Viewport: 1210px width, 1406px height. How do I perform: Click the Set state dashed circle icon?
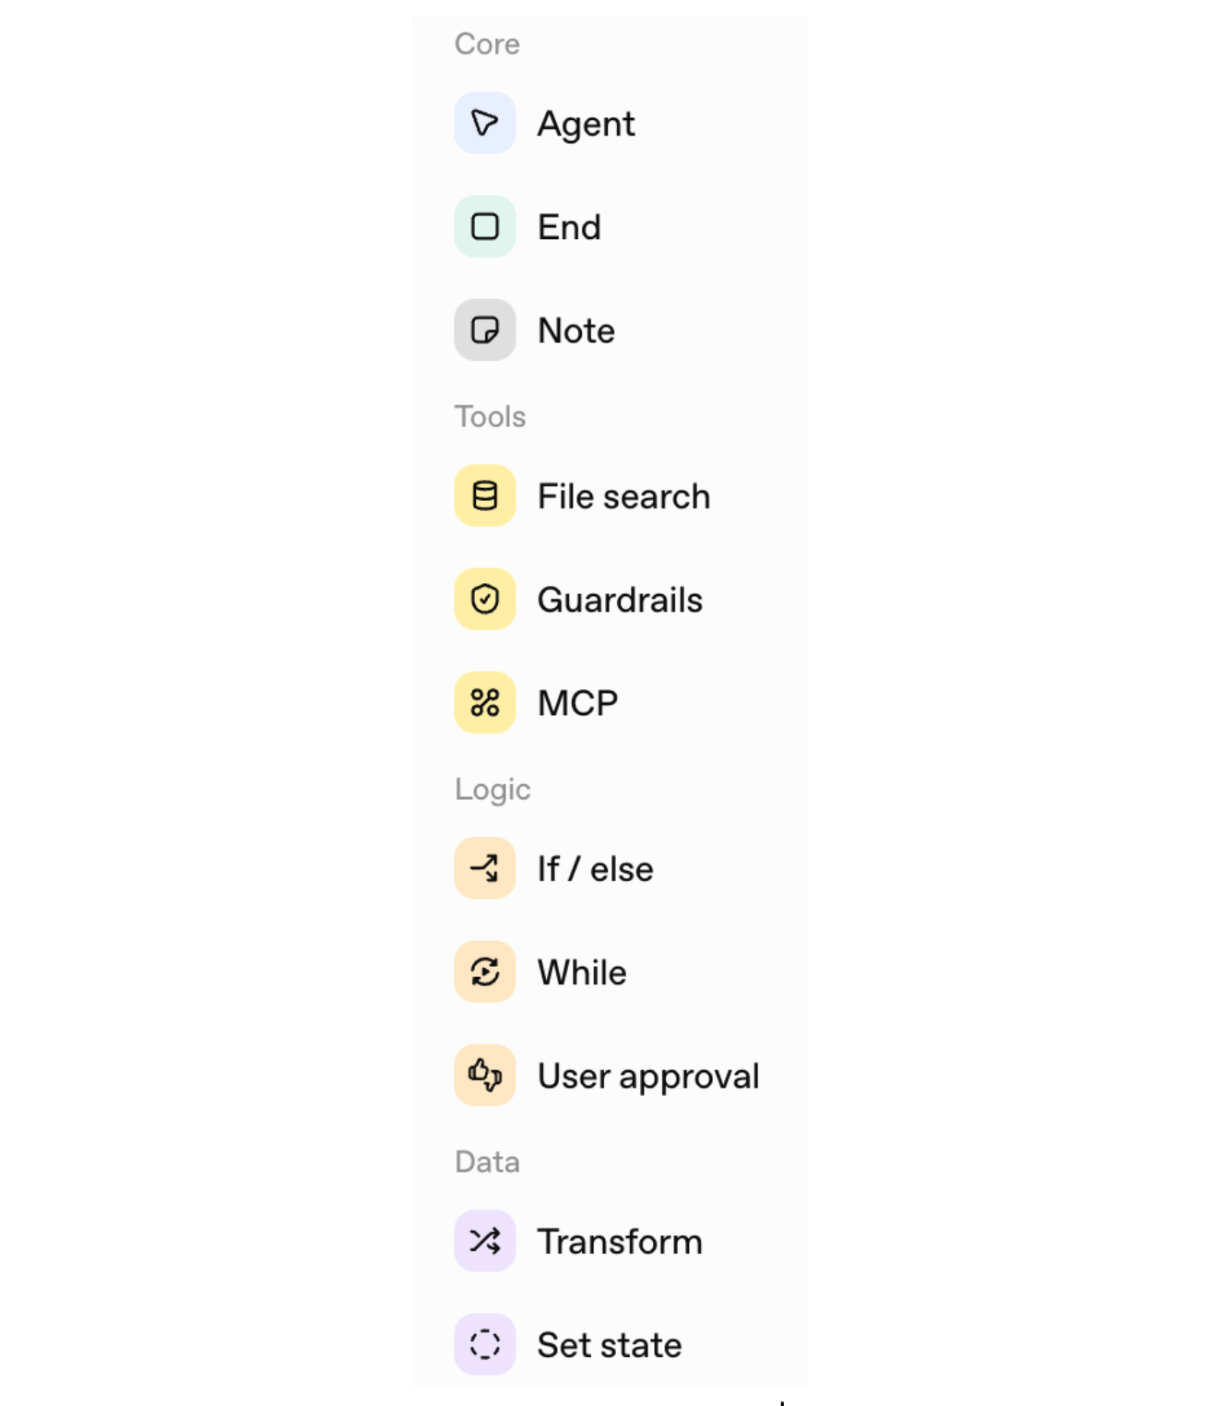[x=484, y=1344]
